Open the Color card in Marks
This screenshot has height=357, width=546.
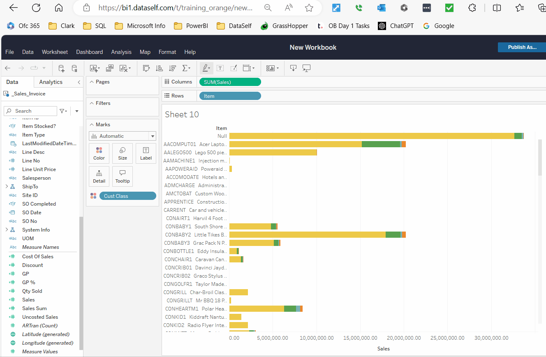click(99, 153)
